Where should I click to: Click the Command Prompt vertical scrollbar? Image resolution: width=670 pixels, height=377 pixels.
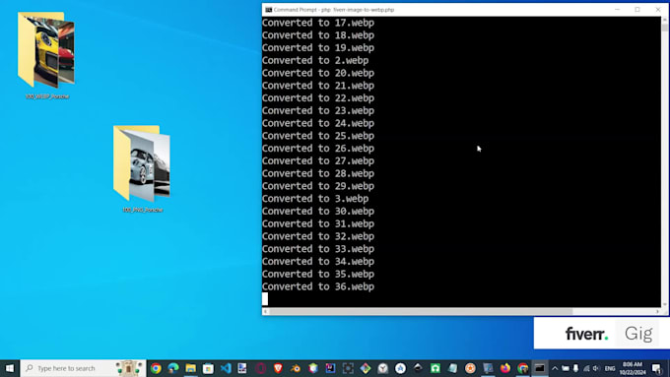(664, 161)
